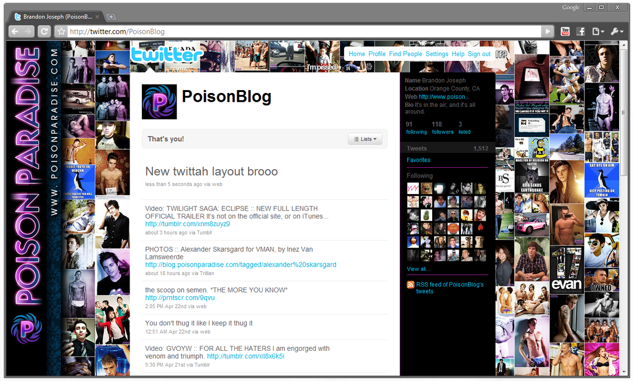
Task: Click the PoisonBlog profile avatar
Action: click(159, 102)
